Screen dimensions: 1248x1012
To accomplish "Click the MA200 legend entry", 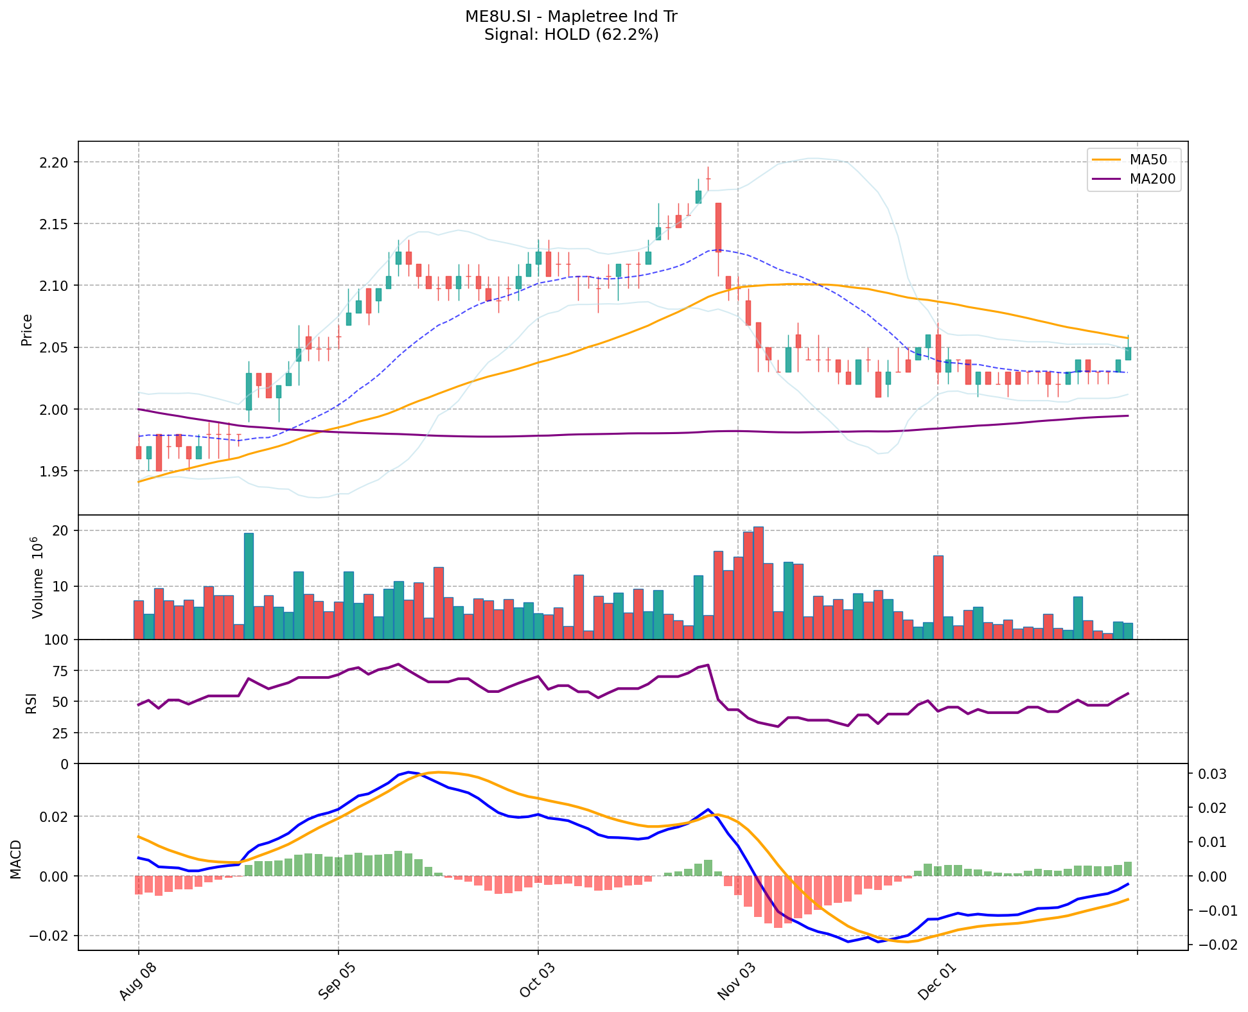I will tap(1152, 179).
